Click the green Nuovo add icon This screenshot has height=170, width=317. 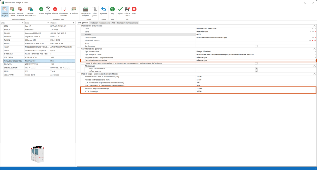point(41,9)
